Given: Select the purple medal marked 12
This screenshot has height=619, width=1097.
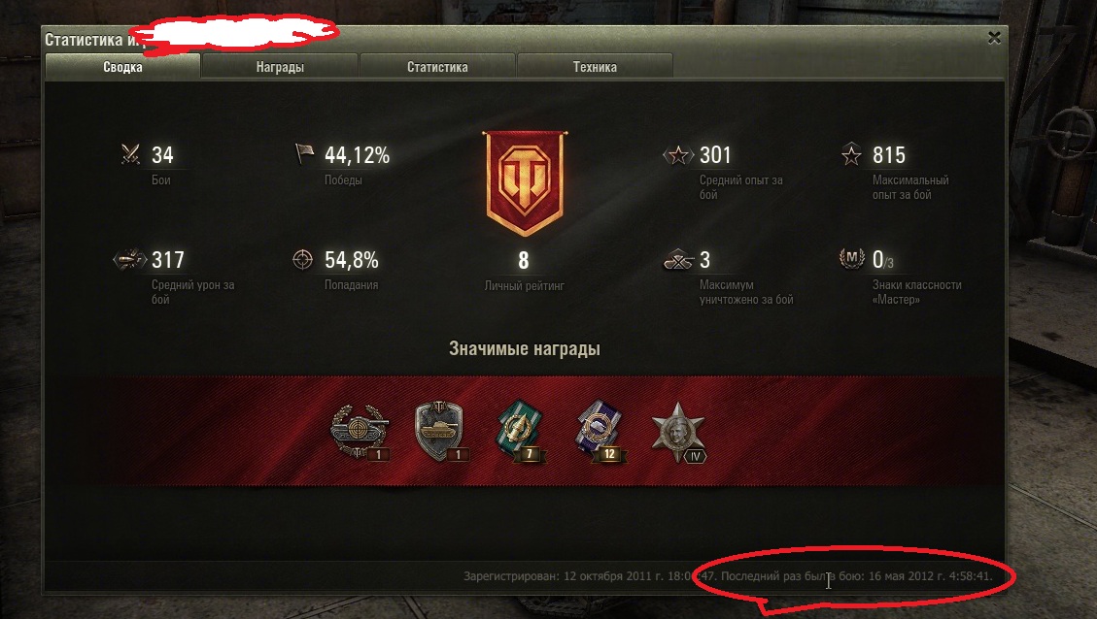Looking at the screenshot, I should coord(600,431).
